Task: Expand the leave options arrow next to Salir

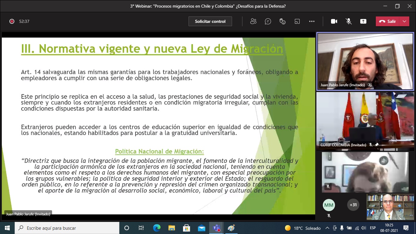Action: coord(404,21)
